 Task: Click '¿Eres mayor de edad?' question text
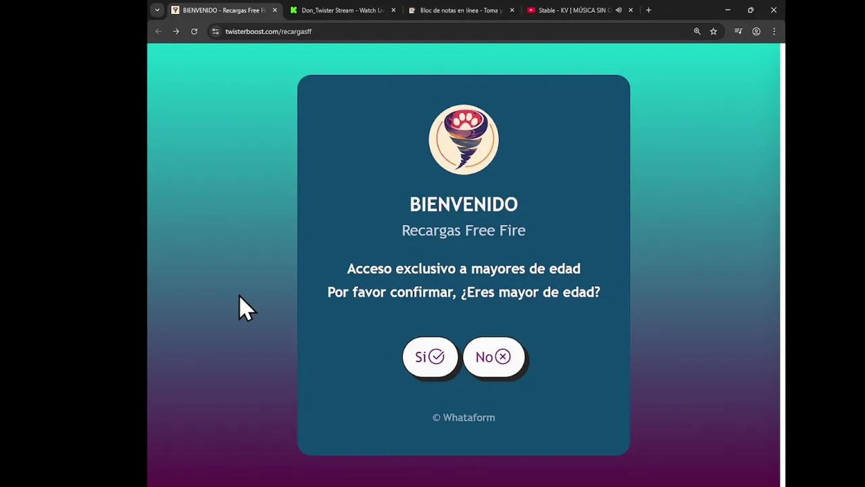[x=530, y=292]
